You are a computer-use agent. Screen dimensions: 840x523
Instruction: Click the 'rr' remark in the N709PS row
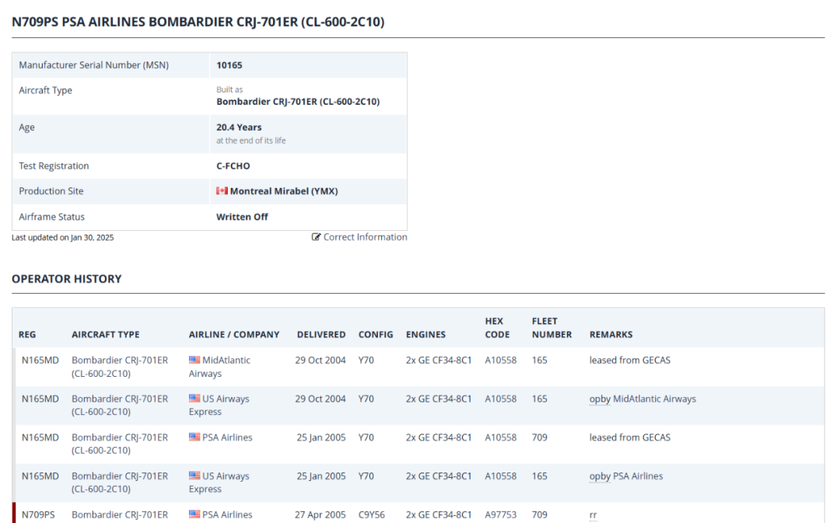[593, 515]
